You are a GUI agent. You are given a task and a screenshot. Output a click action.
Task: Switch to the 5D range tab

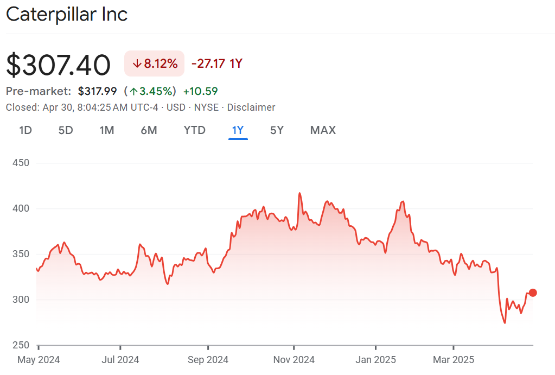(66, 130)
